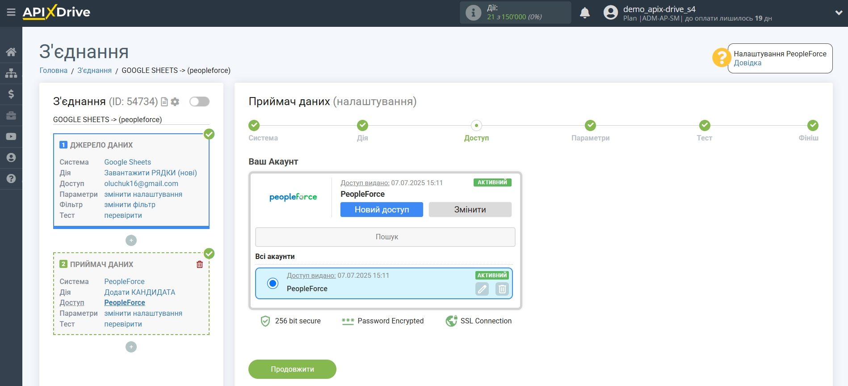Click receiver перевірити test link

pos(123,324)
